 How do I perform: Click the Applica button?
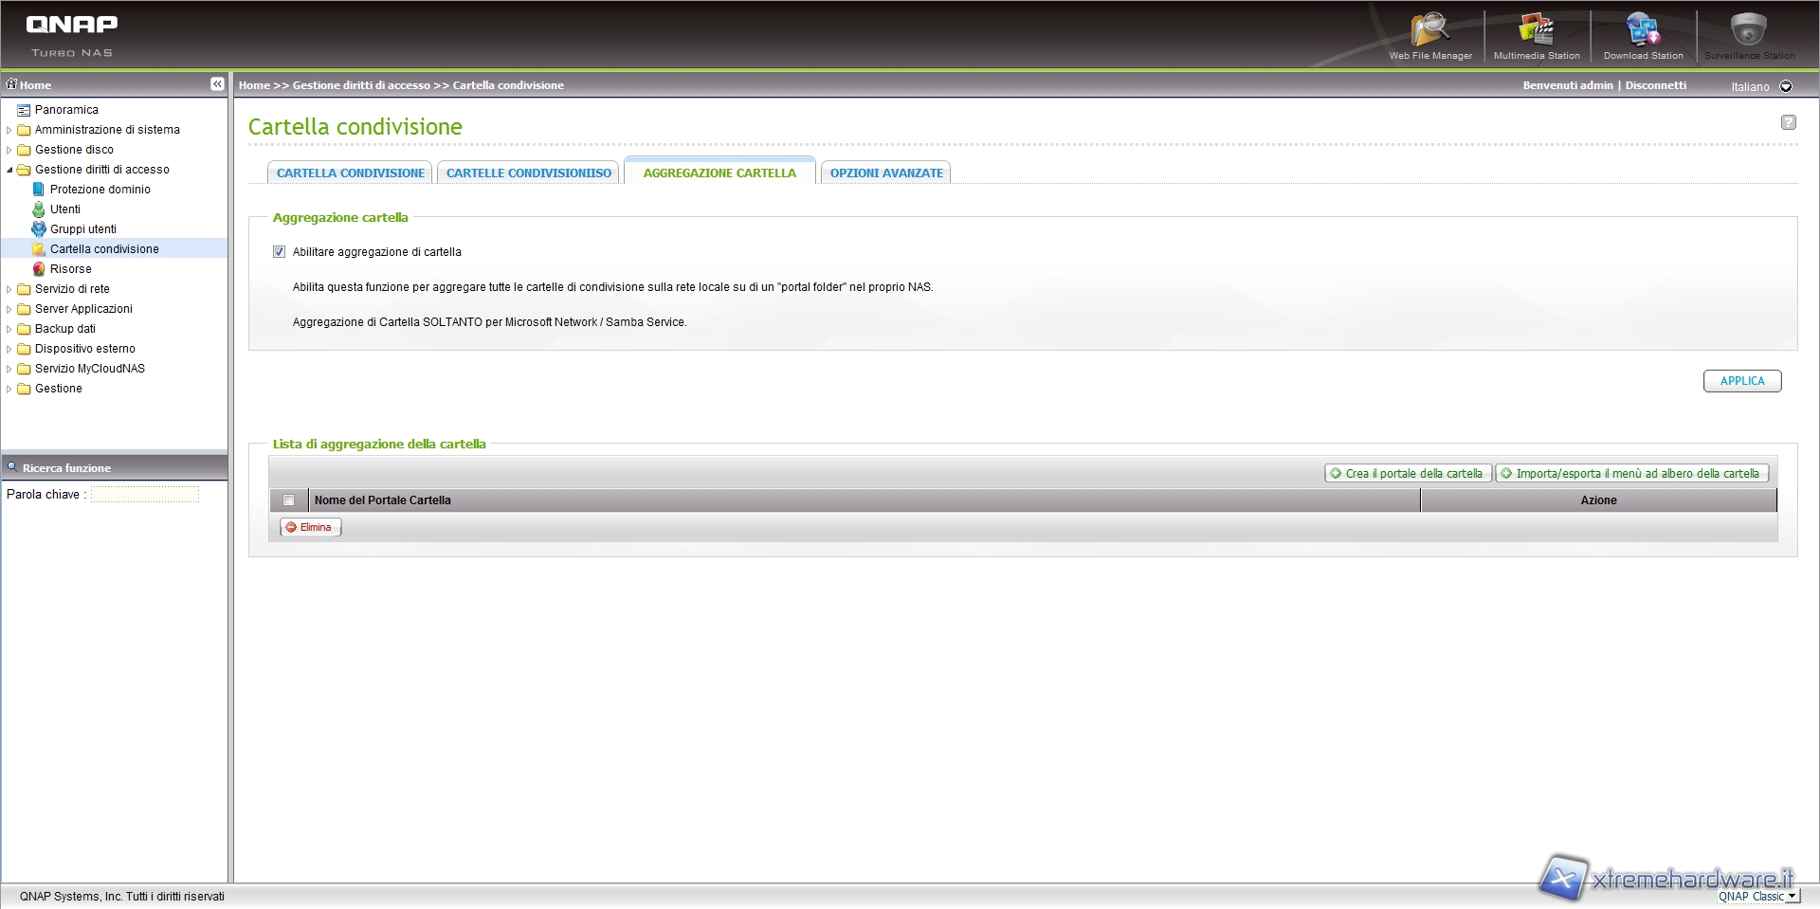click(x=1741, y=381)
